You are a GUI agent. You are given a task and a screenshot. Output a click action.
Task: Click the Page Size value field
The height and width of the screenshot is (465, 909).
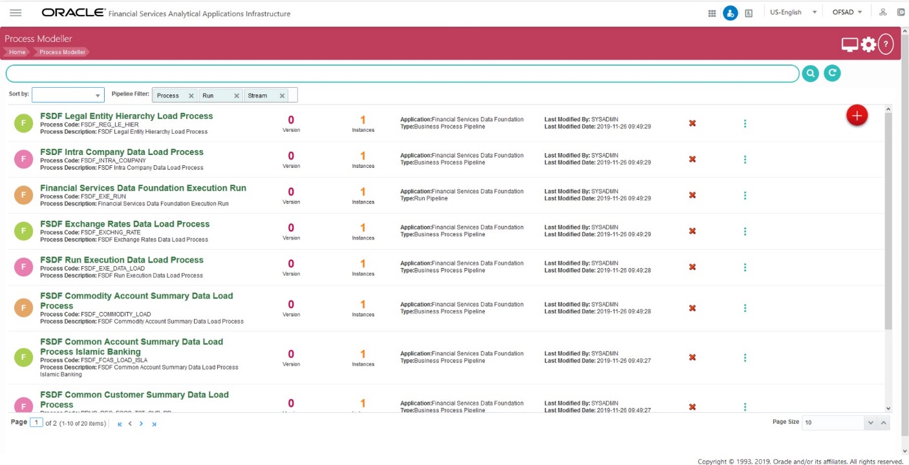coord(833,422)
